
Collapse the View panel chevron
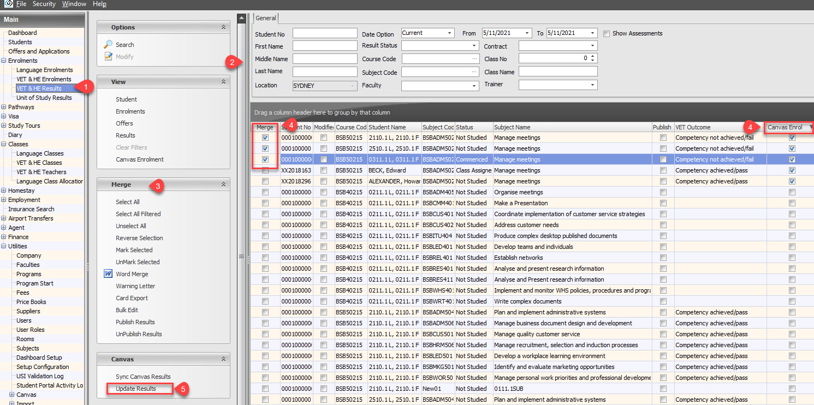click(223, 82)
